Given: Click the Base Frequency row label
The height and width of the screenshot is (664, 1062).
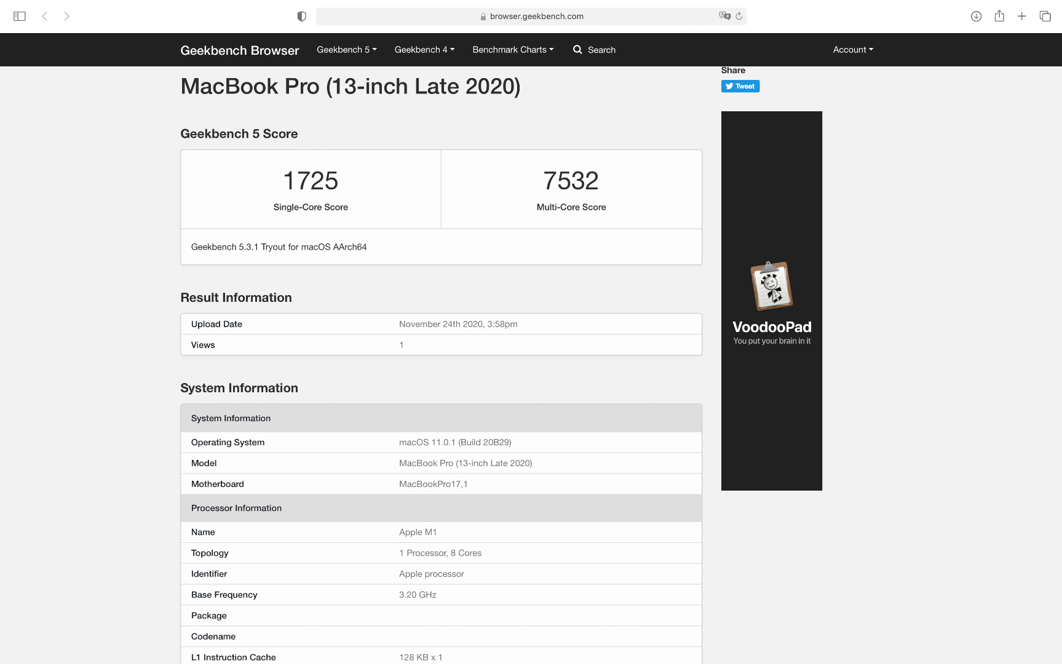Looking at the screenshot, I should [x=224, y=595].
